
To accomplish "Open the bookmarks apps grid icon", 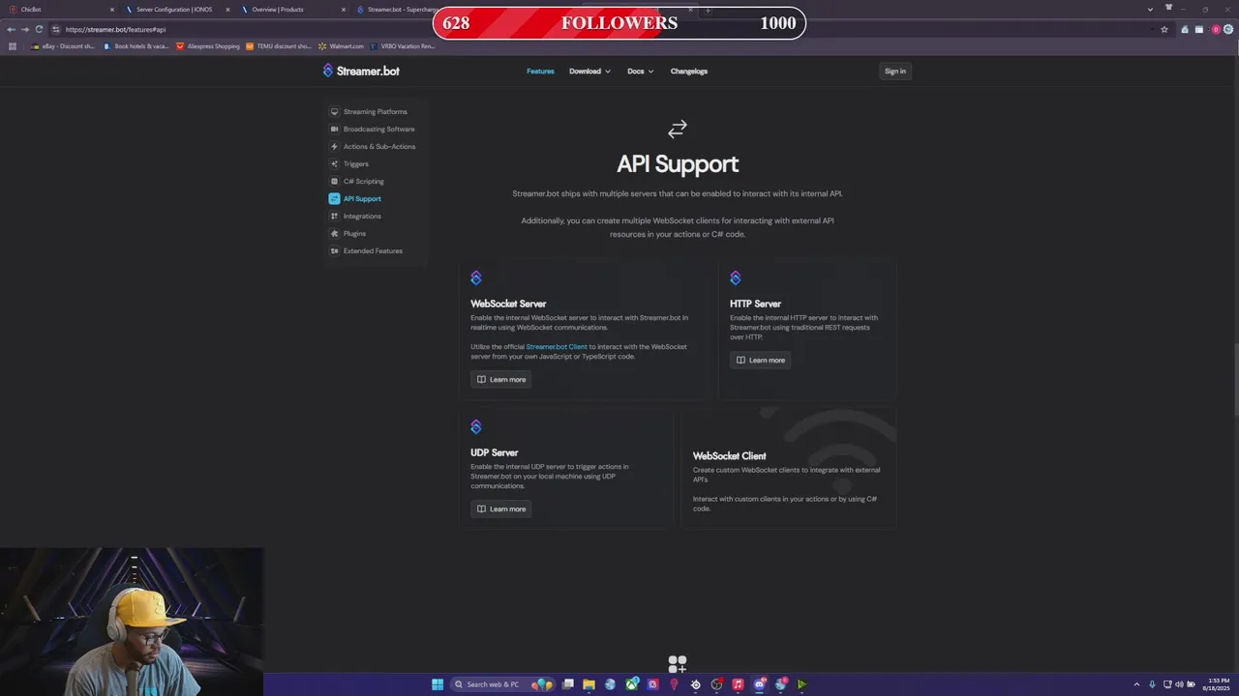I will tap(12, 45).
